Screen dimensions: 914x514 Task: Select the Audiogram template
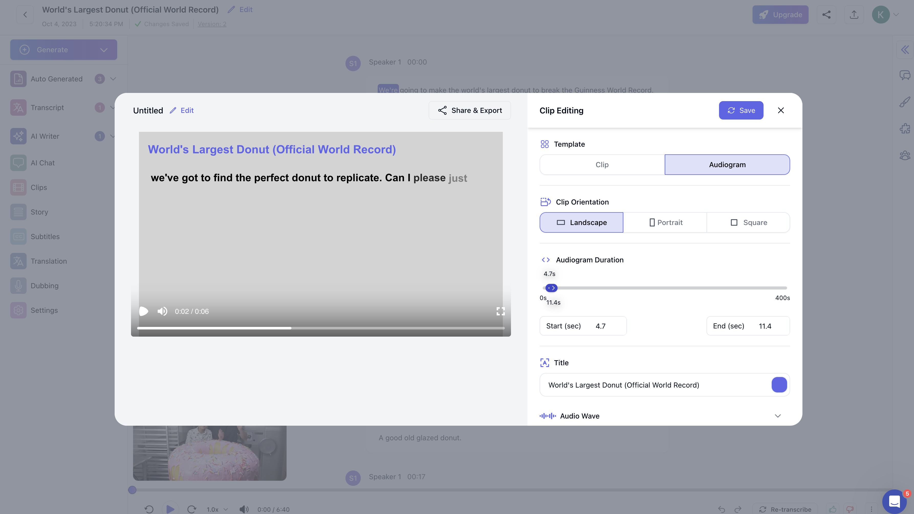[727, 164]
